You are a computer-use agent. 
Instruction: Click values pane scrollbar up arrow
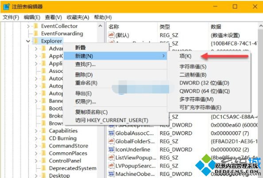point(260,26)
